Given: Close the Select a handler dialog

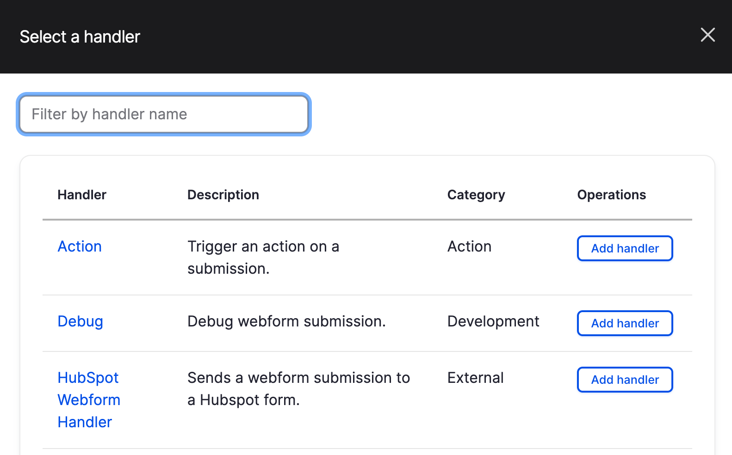Looking at the screenshot, I should pos(707,35).
